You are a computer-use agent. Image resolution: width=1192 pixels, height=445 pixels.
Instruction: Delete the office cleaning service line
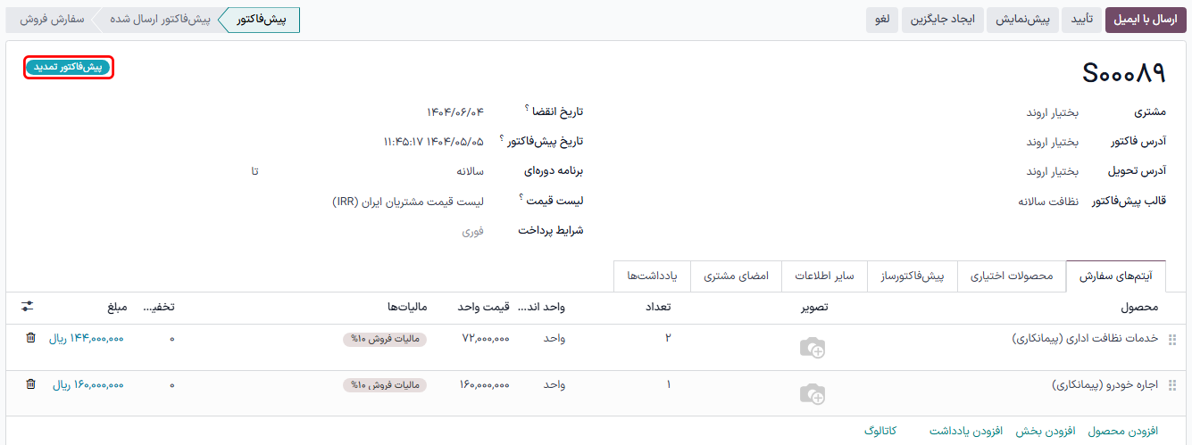coord(31,338)
